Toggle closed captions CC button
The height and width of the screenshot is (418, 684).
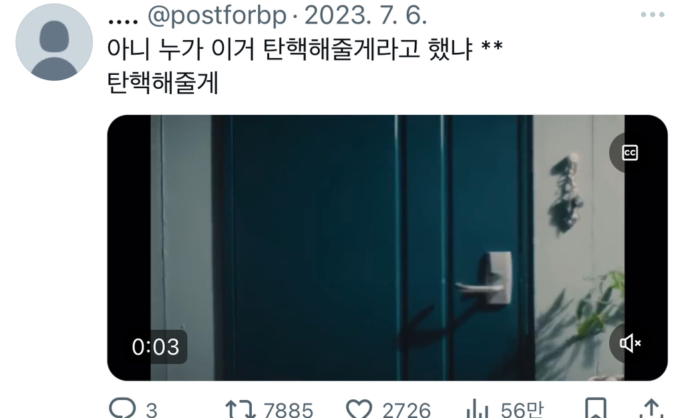coord(629,152)
